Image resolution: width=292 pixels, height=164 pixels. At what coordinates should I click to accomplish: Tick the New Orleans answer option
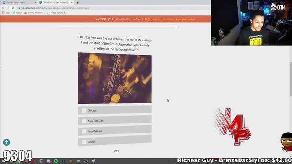[x=84, y=131]
